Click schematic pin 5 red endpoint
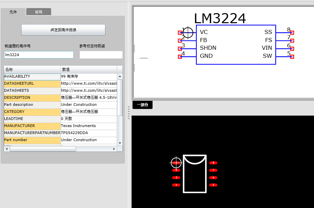 292,57
